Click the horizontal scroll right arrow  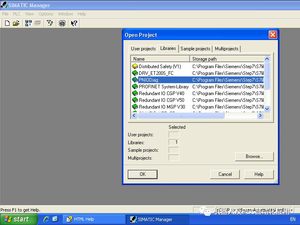tap(260, 115)
